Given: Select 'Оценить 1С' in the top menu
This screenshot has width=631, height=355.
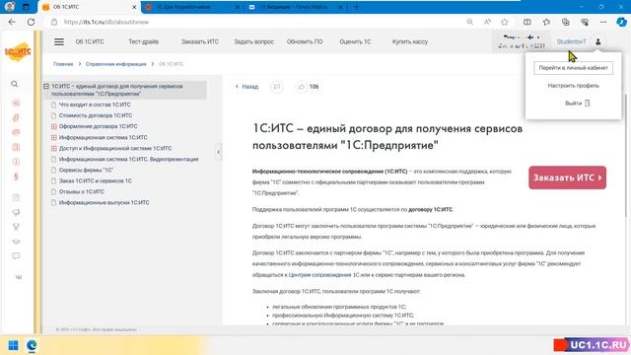Looking at the screenshot, I should [355, 41].
